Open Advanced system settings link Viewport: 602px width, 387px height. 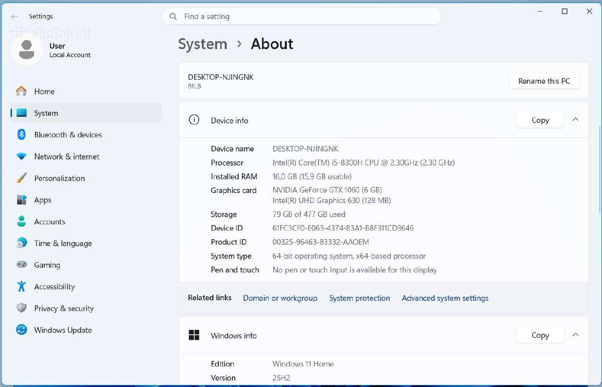pyautogui.click(x=445, y=298)
